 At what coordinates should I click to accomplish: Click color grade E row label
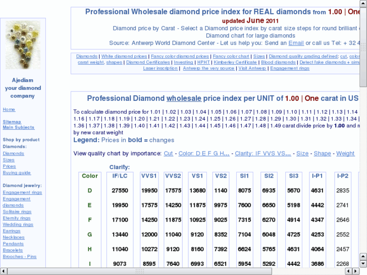coord(89,205)
